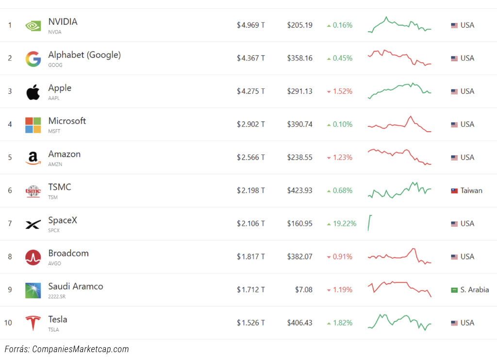The width and height of the screenshot is (497, 357).
Task: Click the NVIDIA logo icon
Action: [x=33, y=26]
